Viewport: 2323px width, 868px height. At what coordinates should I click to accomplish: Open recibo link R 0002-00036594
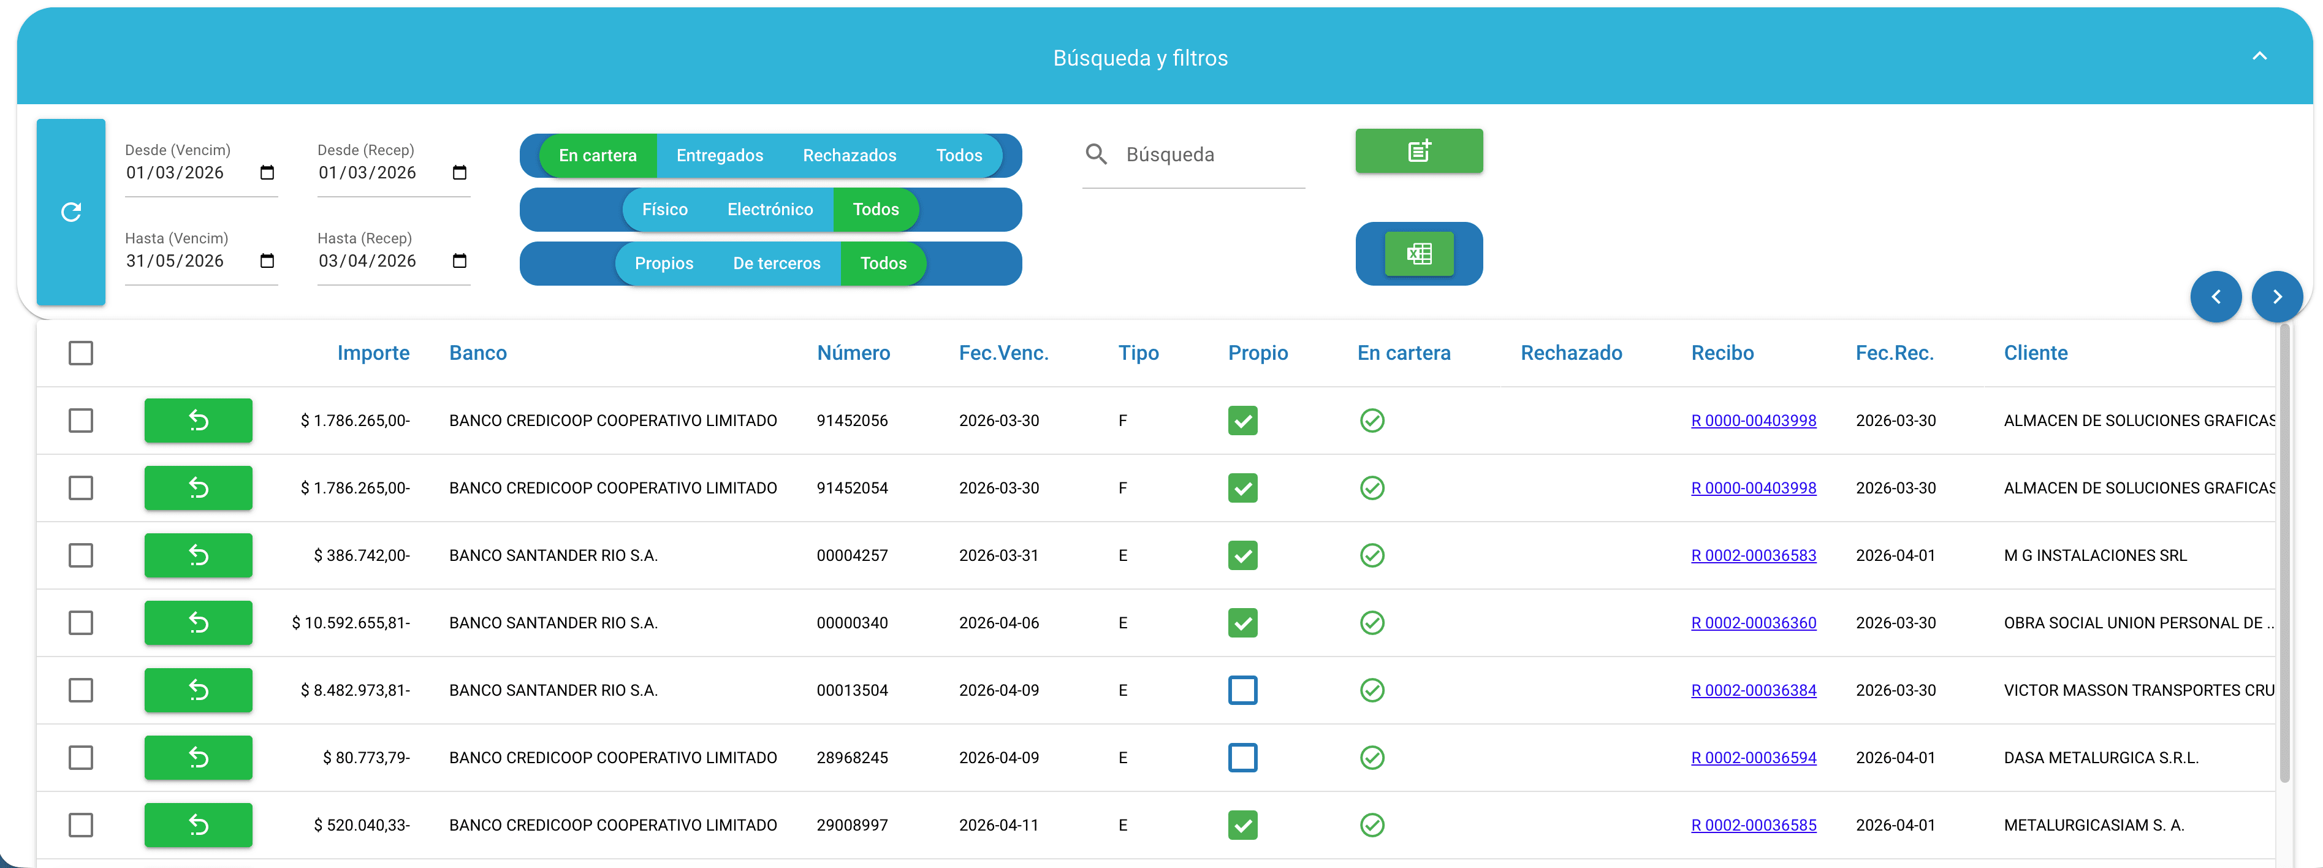[x=1753, y=757]
